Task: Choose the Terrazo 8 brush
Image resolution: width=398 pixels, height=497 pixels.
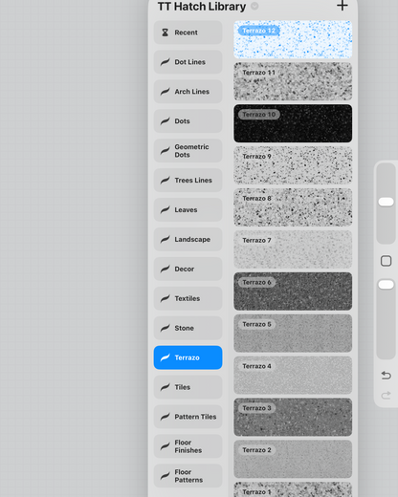Action: (293, 207)
